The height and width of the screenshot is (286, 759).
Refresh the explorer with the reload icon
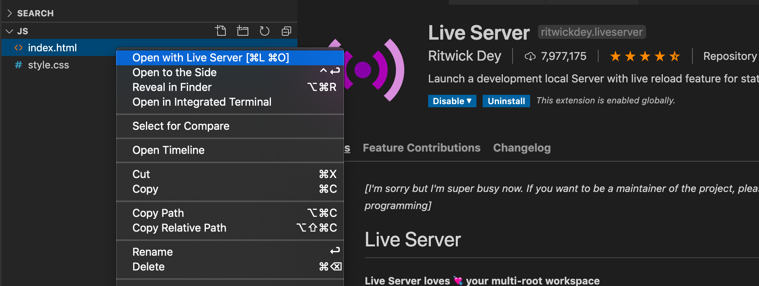[x=264, y=31]
